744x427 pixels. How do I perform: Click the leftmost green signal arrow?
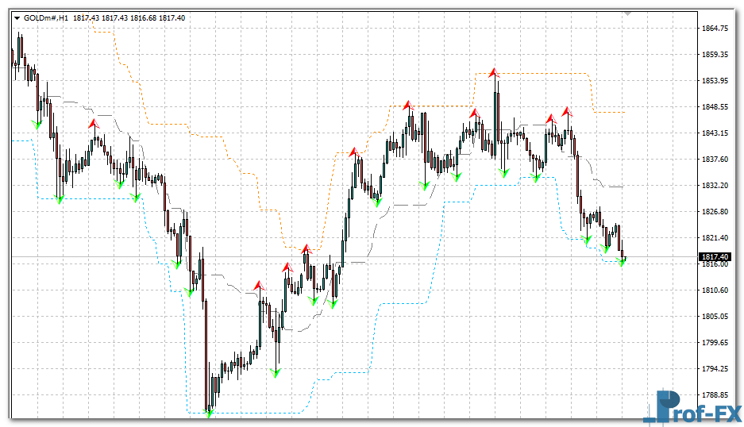(36, 123)
